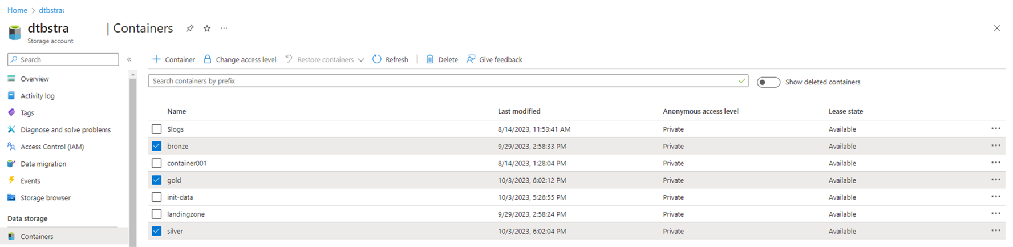The width and height of the screenshot is (1013, 247).
Task: Check the landingzone container checkbox
Action: point(157,214)
